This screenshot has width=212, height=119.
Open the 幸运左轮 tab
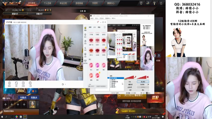(63, 3)
